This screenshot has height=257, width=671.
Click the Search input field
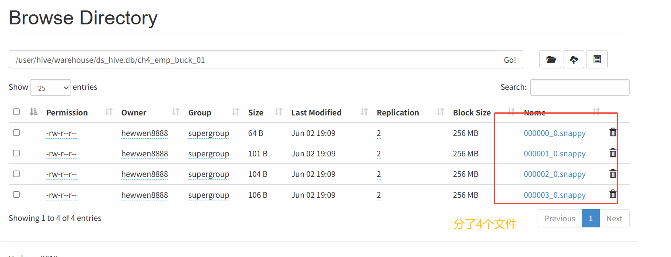[579, 88]
